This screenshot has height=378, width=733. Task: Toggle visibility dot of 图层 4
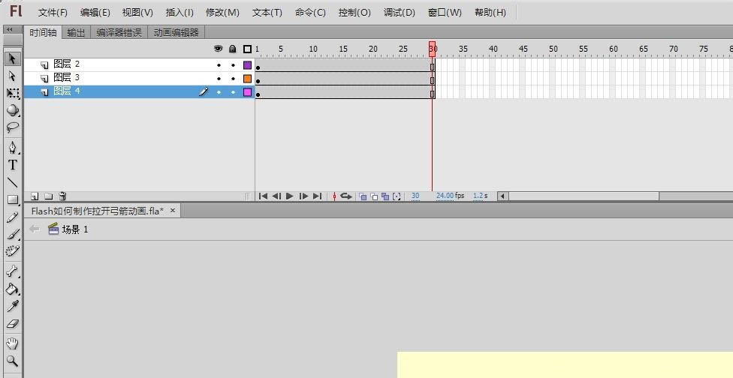tap(219, 92)
